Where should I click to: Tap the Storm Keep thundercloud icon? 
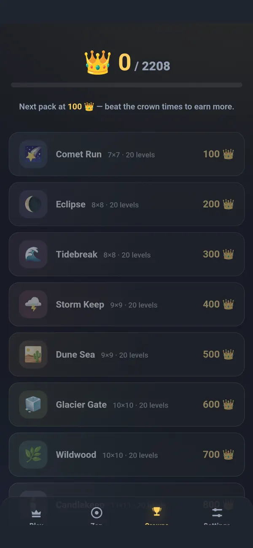33,304
